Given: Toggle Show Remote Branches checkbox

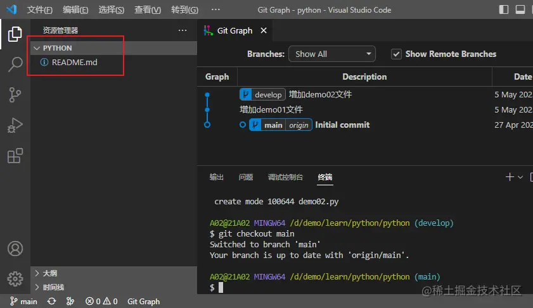Looking at the screenshot, I should pos(396,54).
